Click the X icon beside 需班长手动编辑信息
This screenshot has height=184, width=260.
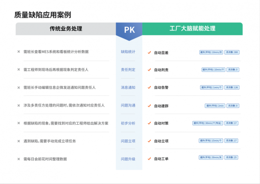[x=19, y=88]
